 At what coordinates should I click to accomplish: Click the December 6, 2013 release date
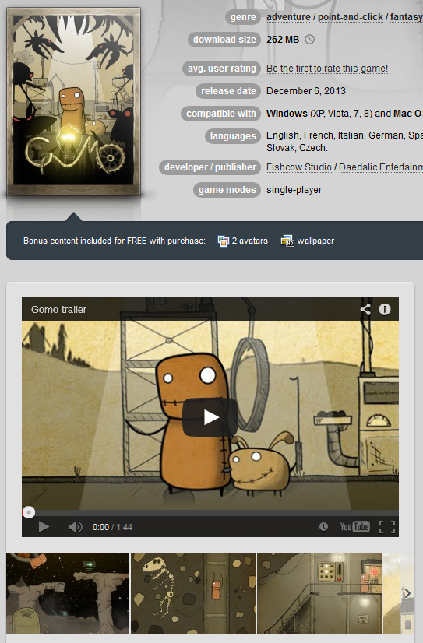pos(306,90)
